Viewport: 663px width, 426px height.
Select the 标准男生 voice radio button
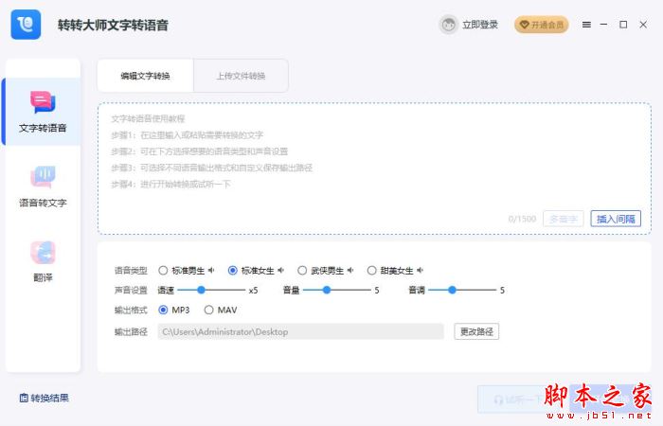(x=163, y=270)
